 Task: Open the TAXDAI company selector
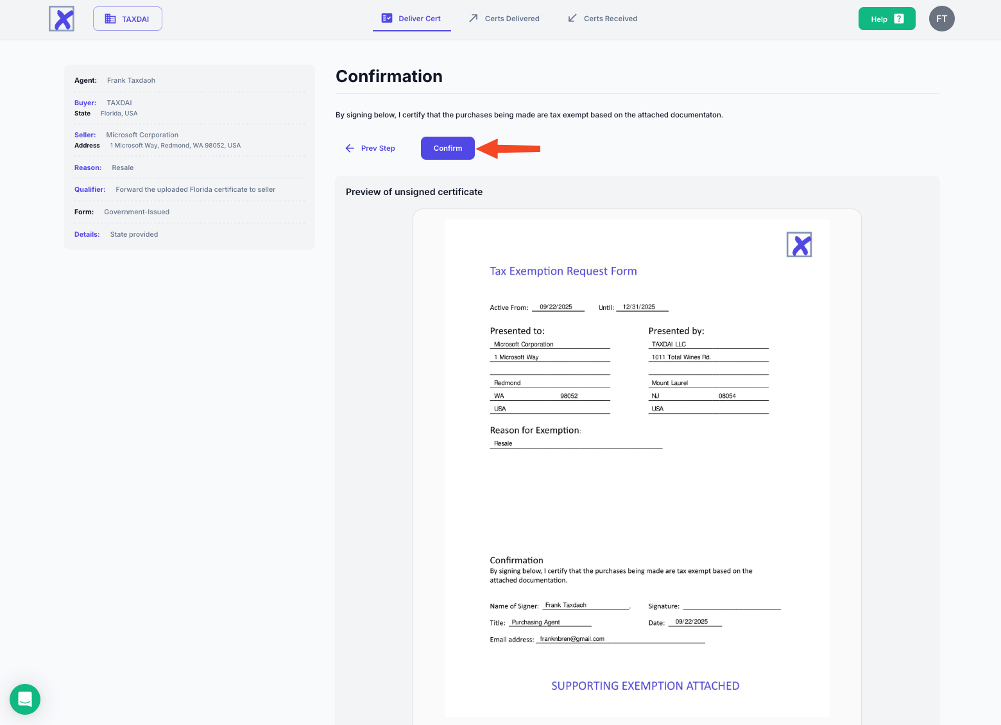click(128, 19)
